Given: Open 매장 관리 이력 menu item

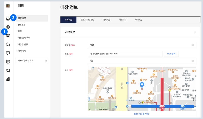Looking at the screenshot, I should (24, 38).
